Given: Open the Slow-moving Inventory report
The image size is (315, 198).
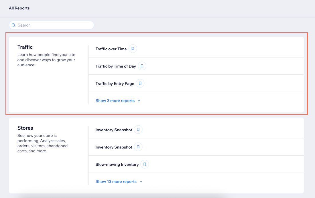Looking at the screenshot, I should pos(117,165).
